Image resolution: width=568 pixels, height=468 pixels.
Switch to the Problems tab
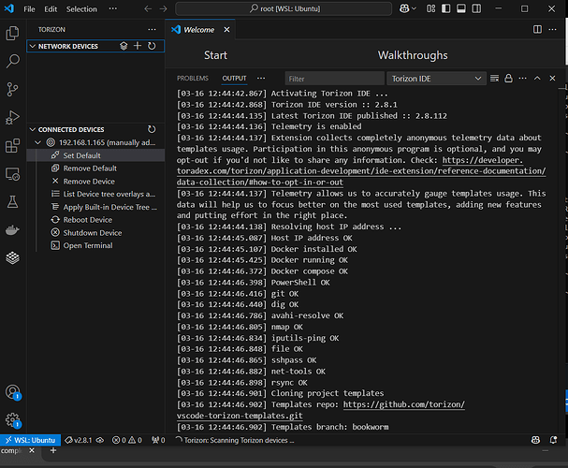pos(193,79)
